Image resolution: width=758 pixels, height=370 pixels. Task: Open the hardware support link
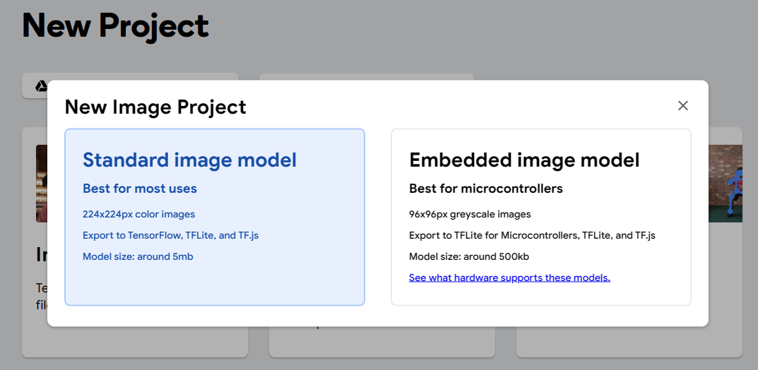click(509, 277)
